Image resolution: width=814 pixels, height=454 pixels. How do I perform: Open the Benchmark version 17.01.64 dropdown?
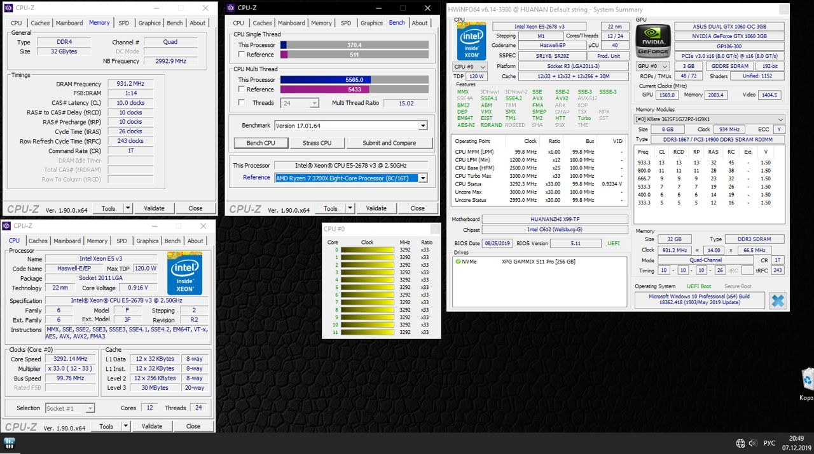(350, 126)
